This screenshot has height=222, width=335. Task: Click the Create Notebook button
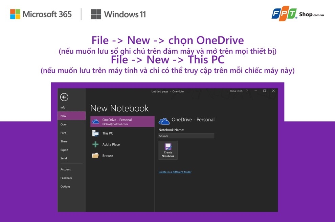coord(168,150)
